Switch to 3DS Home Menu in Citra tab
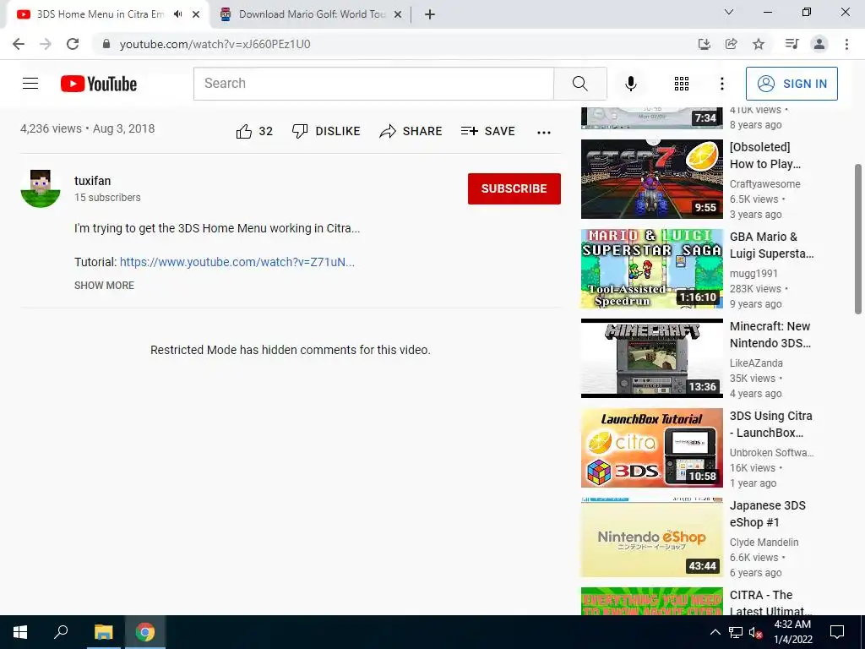Image resolution: width=865 pixels, height=649 pixels. (x=100, y=14)
